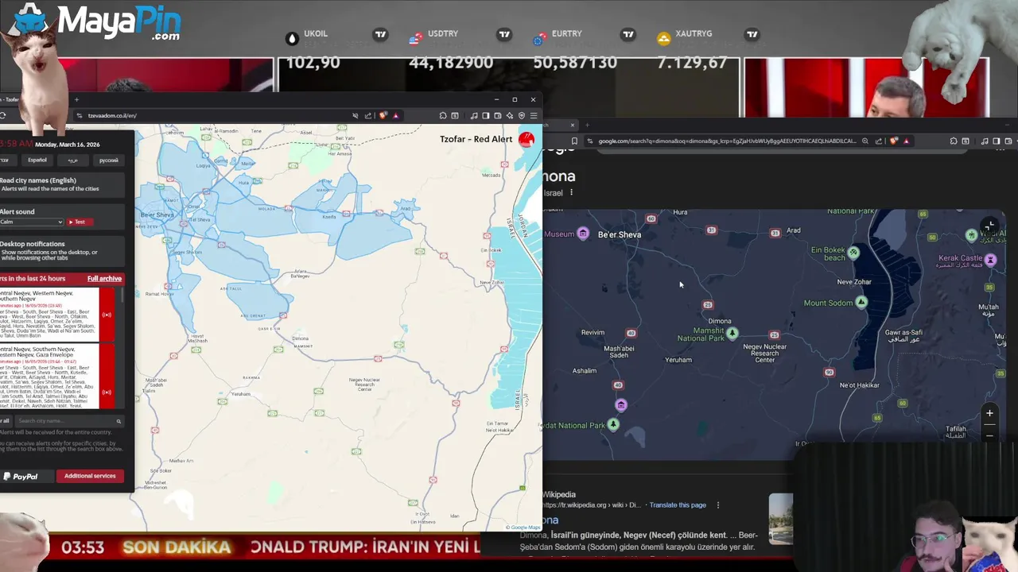Click the Mount Sodom pin on Google map

coord(861,303)
